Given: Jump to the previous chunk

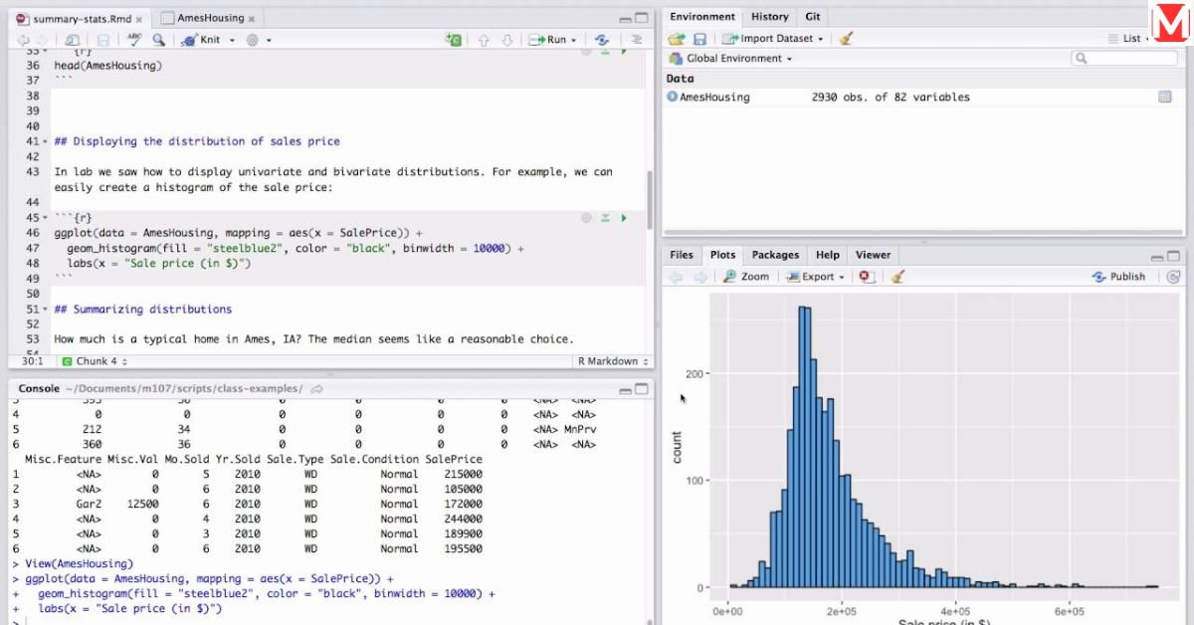Looking at the screenshot, I should click(x=484, y=40).
